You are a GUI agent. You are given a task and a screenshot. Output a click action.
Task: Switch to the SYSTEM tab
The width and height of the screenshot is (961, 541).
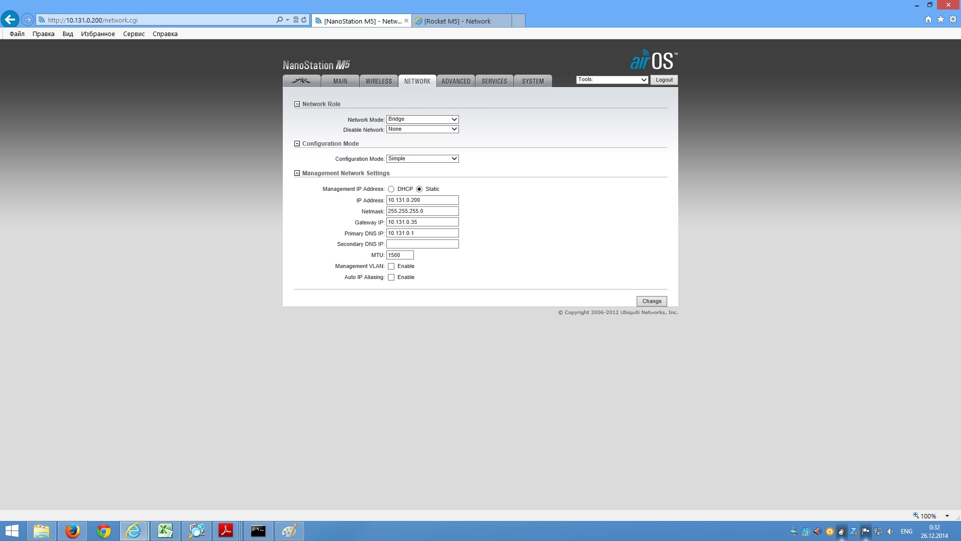(533, 81)
